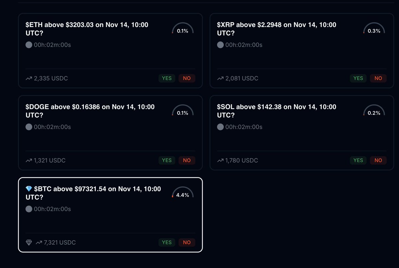
Task: Click the 0.1% probability gauge on $ETH card
Action: tap(183, 29)
